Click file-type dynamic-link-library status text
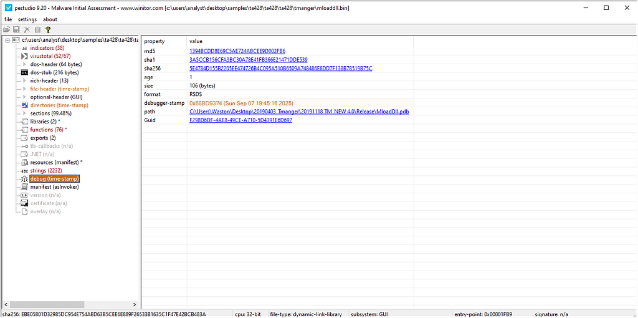This screenshot has width=638, height=318. pos(305,314)
